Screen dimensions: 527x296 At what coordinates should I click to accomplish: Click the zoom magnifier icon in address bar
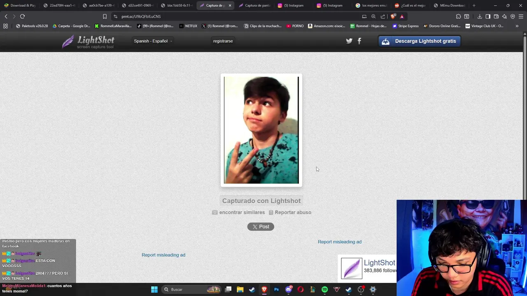[373, 16]
